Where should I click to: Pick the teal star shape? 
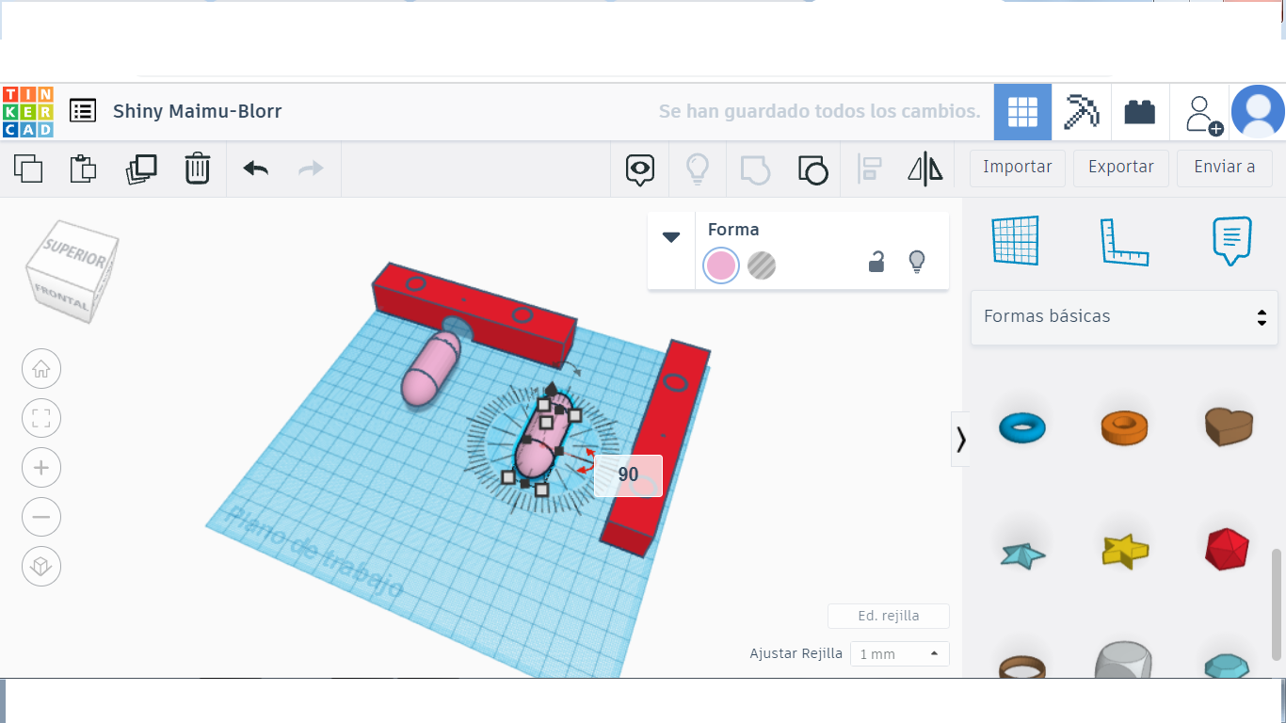1023,554
